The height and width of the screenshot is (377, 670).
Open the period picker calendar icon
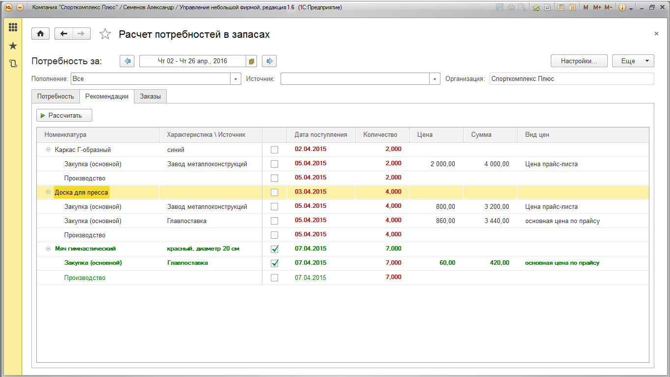click(252, 61)
